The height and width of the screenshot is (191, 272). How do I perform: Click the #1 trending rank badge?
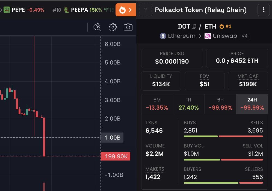pos(226,26)
